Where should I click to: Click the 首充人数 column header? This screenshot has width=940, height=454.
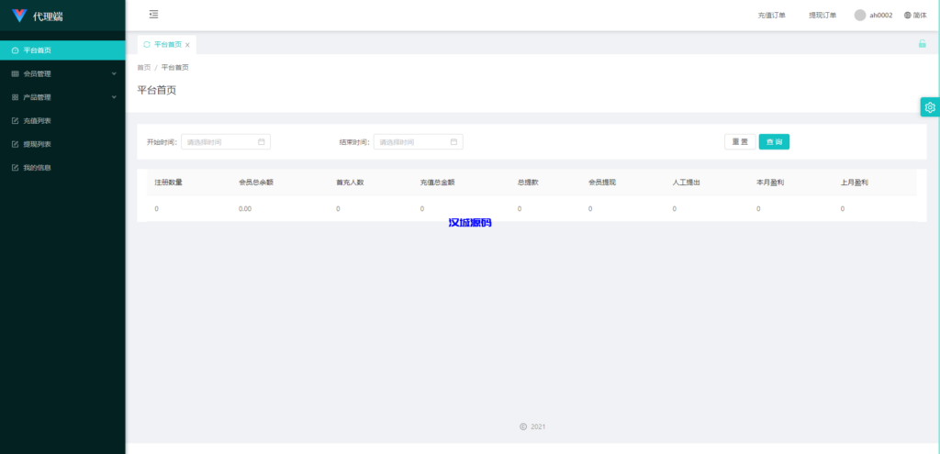point(350,183)
